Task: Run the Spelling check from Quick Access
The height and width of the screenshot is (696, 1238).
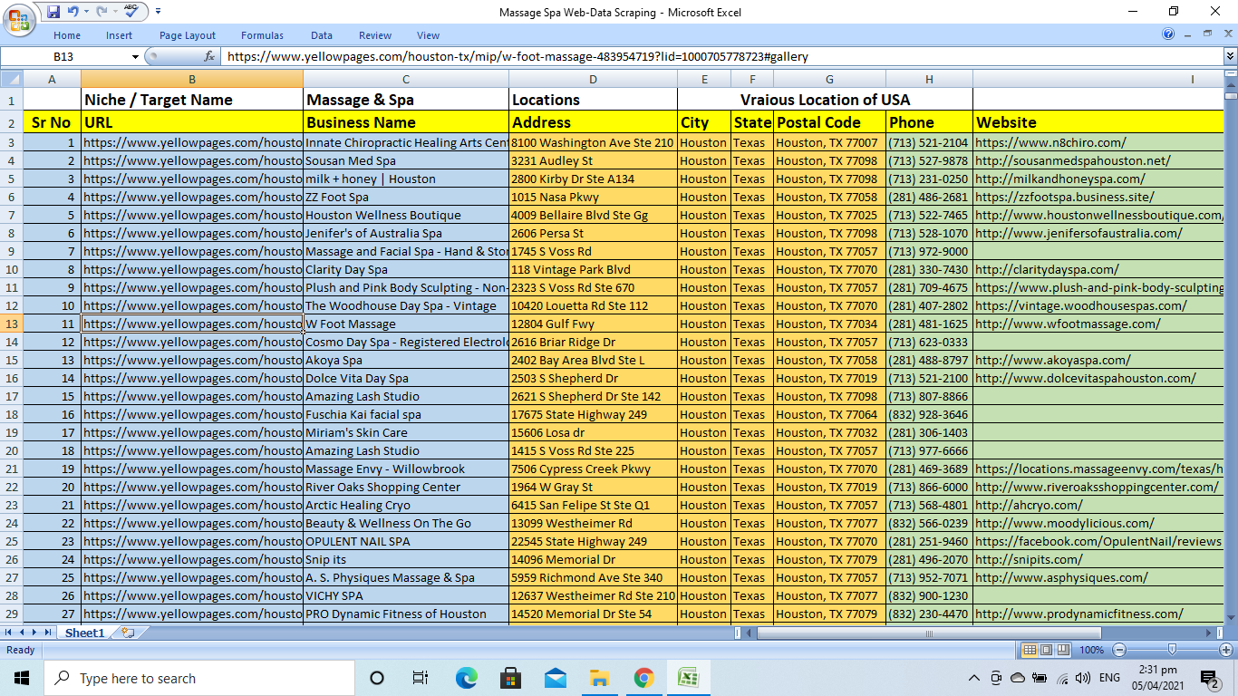Action: click(x=131, y=12)
